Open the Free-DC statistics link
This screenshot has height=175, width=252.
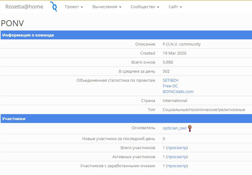(170, 86)
